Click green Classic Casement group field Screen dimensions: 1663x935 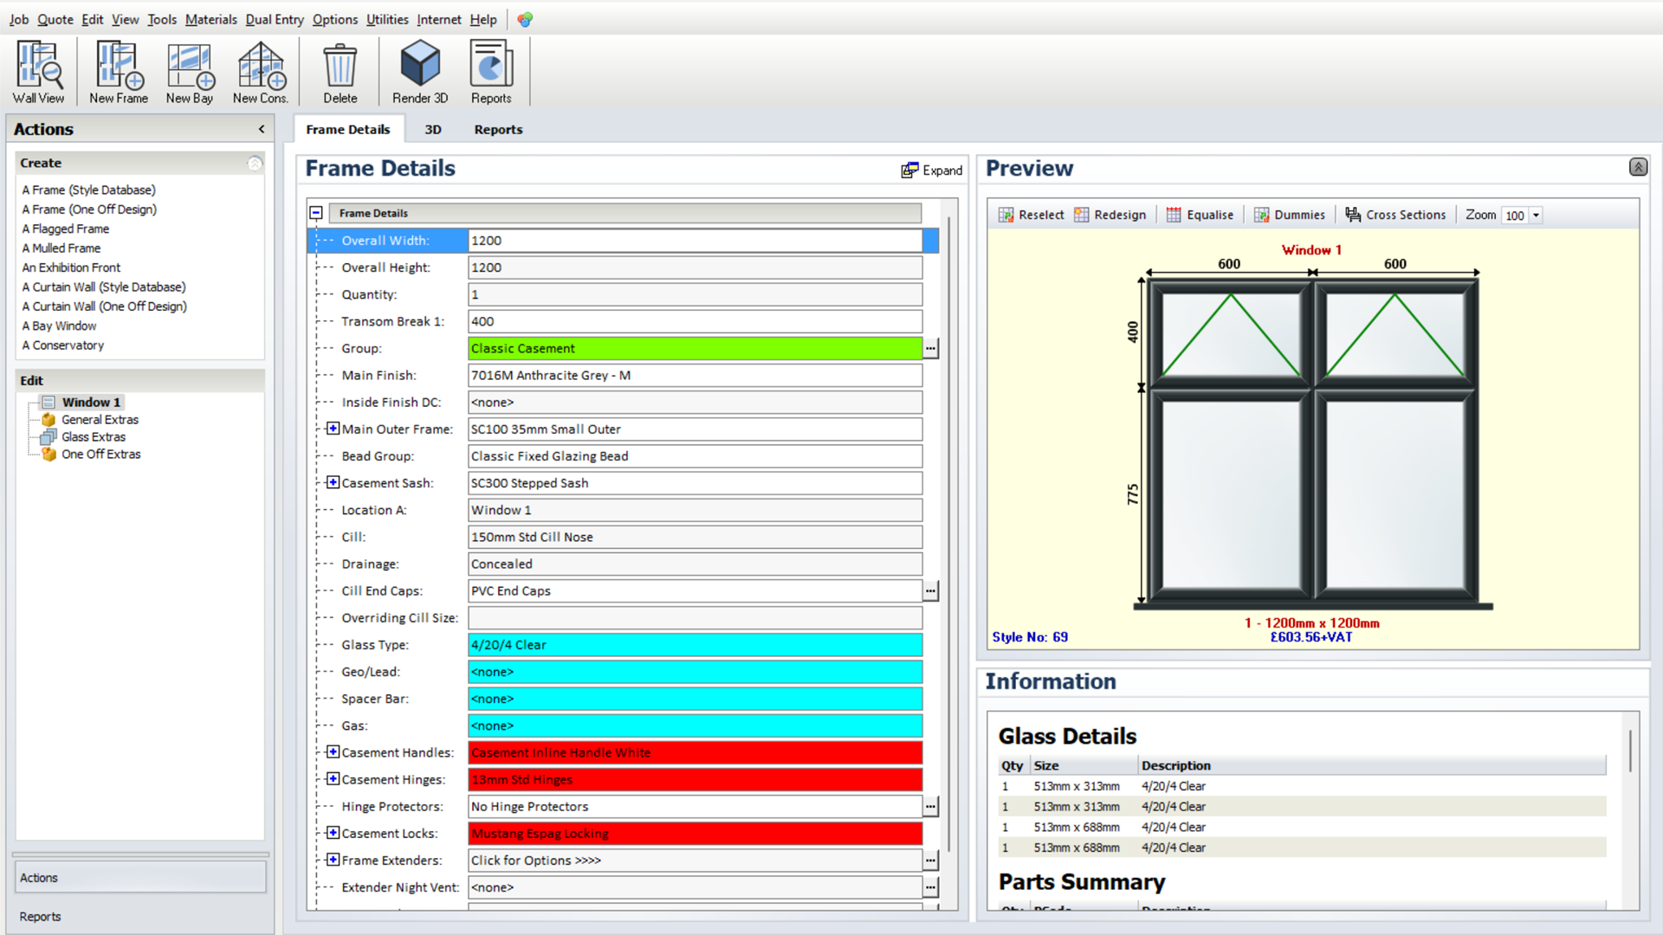[695, 348]
